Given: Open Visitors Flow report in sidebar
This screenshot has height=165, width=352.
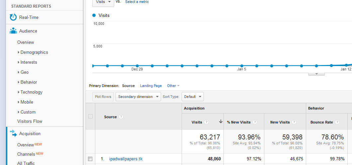Looking at the screenshot, I should click(x=30, y=121).
